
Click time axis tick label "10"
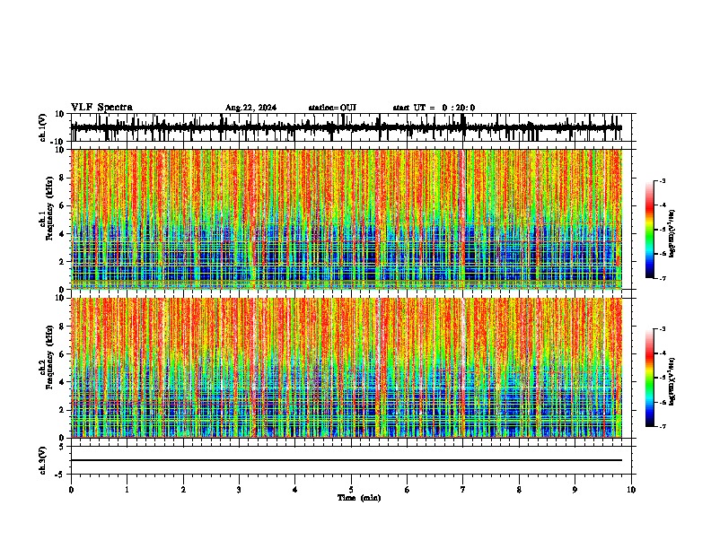click(x=631, y=490)
